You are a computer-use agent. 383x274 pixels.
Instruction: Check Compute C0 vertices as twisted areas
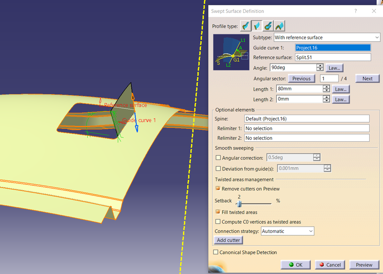pyautogui.click(x=218, y=222)
